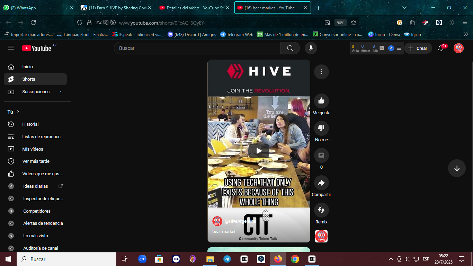Play the short video

(x=259, y=151)
